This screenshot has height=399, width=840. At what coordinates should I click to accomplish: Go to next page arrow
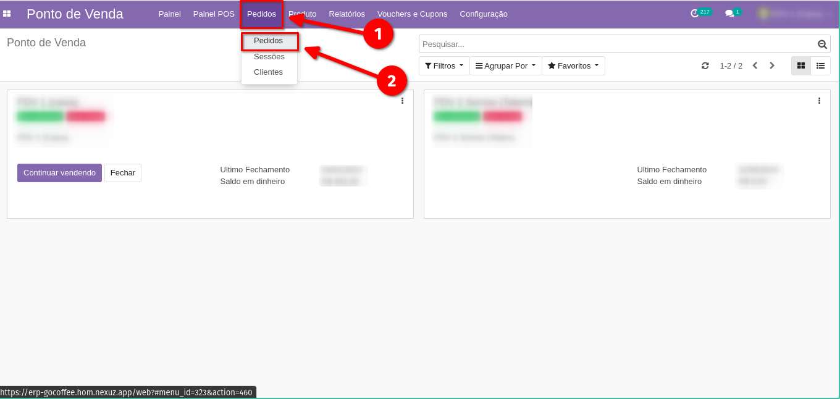(x=772, y=65)
